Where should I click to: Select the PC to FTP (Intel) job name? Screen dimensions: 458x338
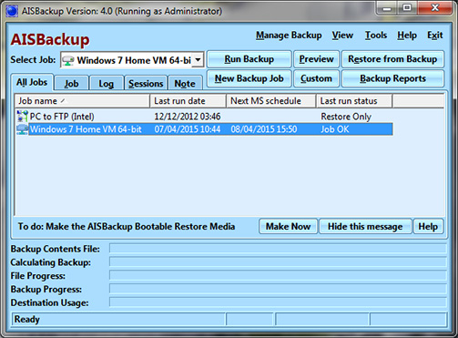(62, 117)
